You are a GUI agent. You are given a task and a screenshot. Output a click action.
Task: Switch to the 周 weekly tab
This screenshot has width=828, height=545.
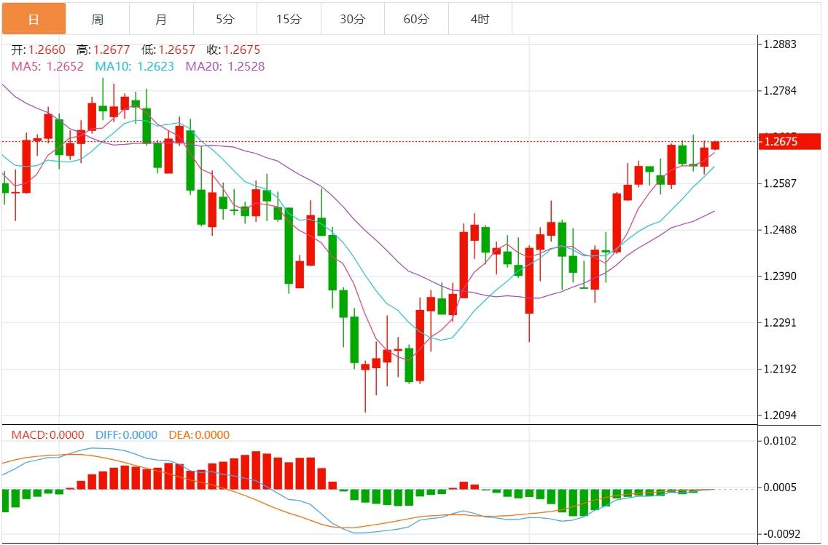[98, 20]
